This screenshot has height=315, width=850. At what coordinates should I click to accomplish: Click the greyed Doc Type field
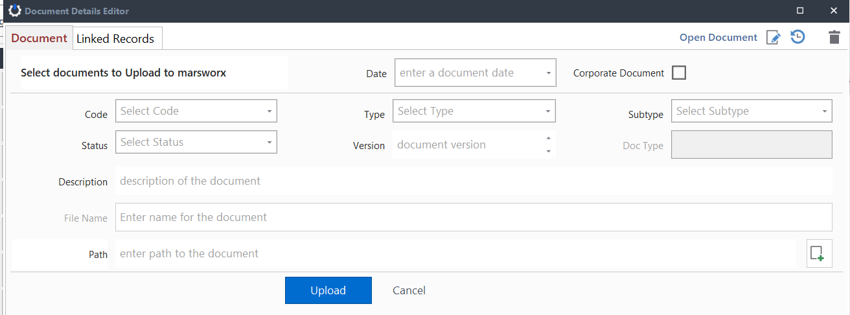[752, 145]
